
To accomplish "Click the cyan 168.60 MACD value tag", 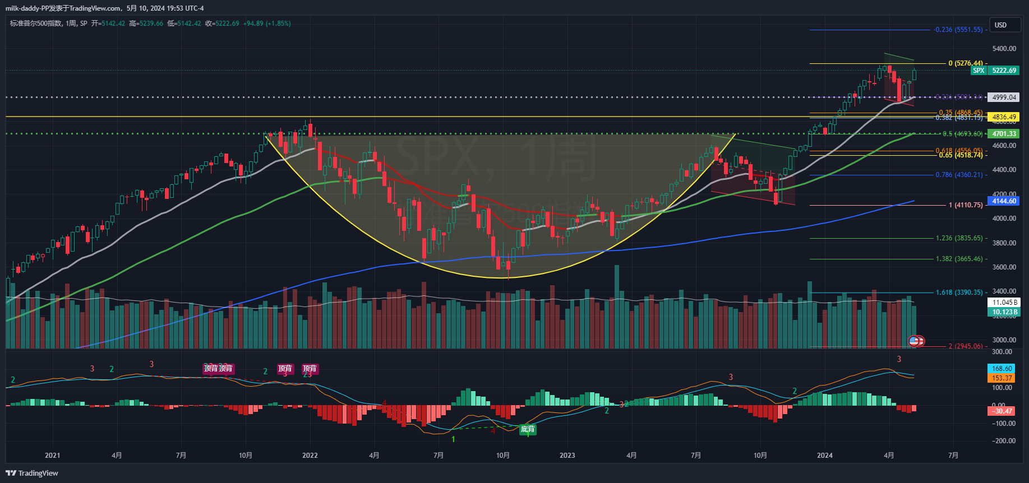I will (1002, 369).
